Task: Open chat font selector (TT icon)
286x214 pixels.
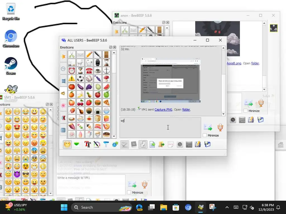Action: 87,145
